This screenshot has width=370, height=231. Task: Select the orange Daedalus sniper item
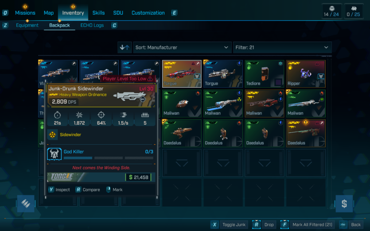(x=306, y=133)
